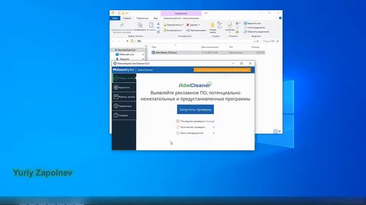Viewport: 366px width, 205px height.
Task: Switch to the Вид tab in Explorer
Action: tap(156, 18)
